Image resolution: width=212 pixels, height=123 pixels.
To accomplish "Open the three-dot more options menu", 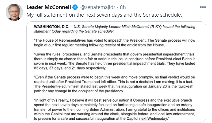I will click(203, 7).
